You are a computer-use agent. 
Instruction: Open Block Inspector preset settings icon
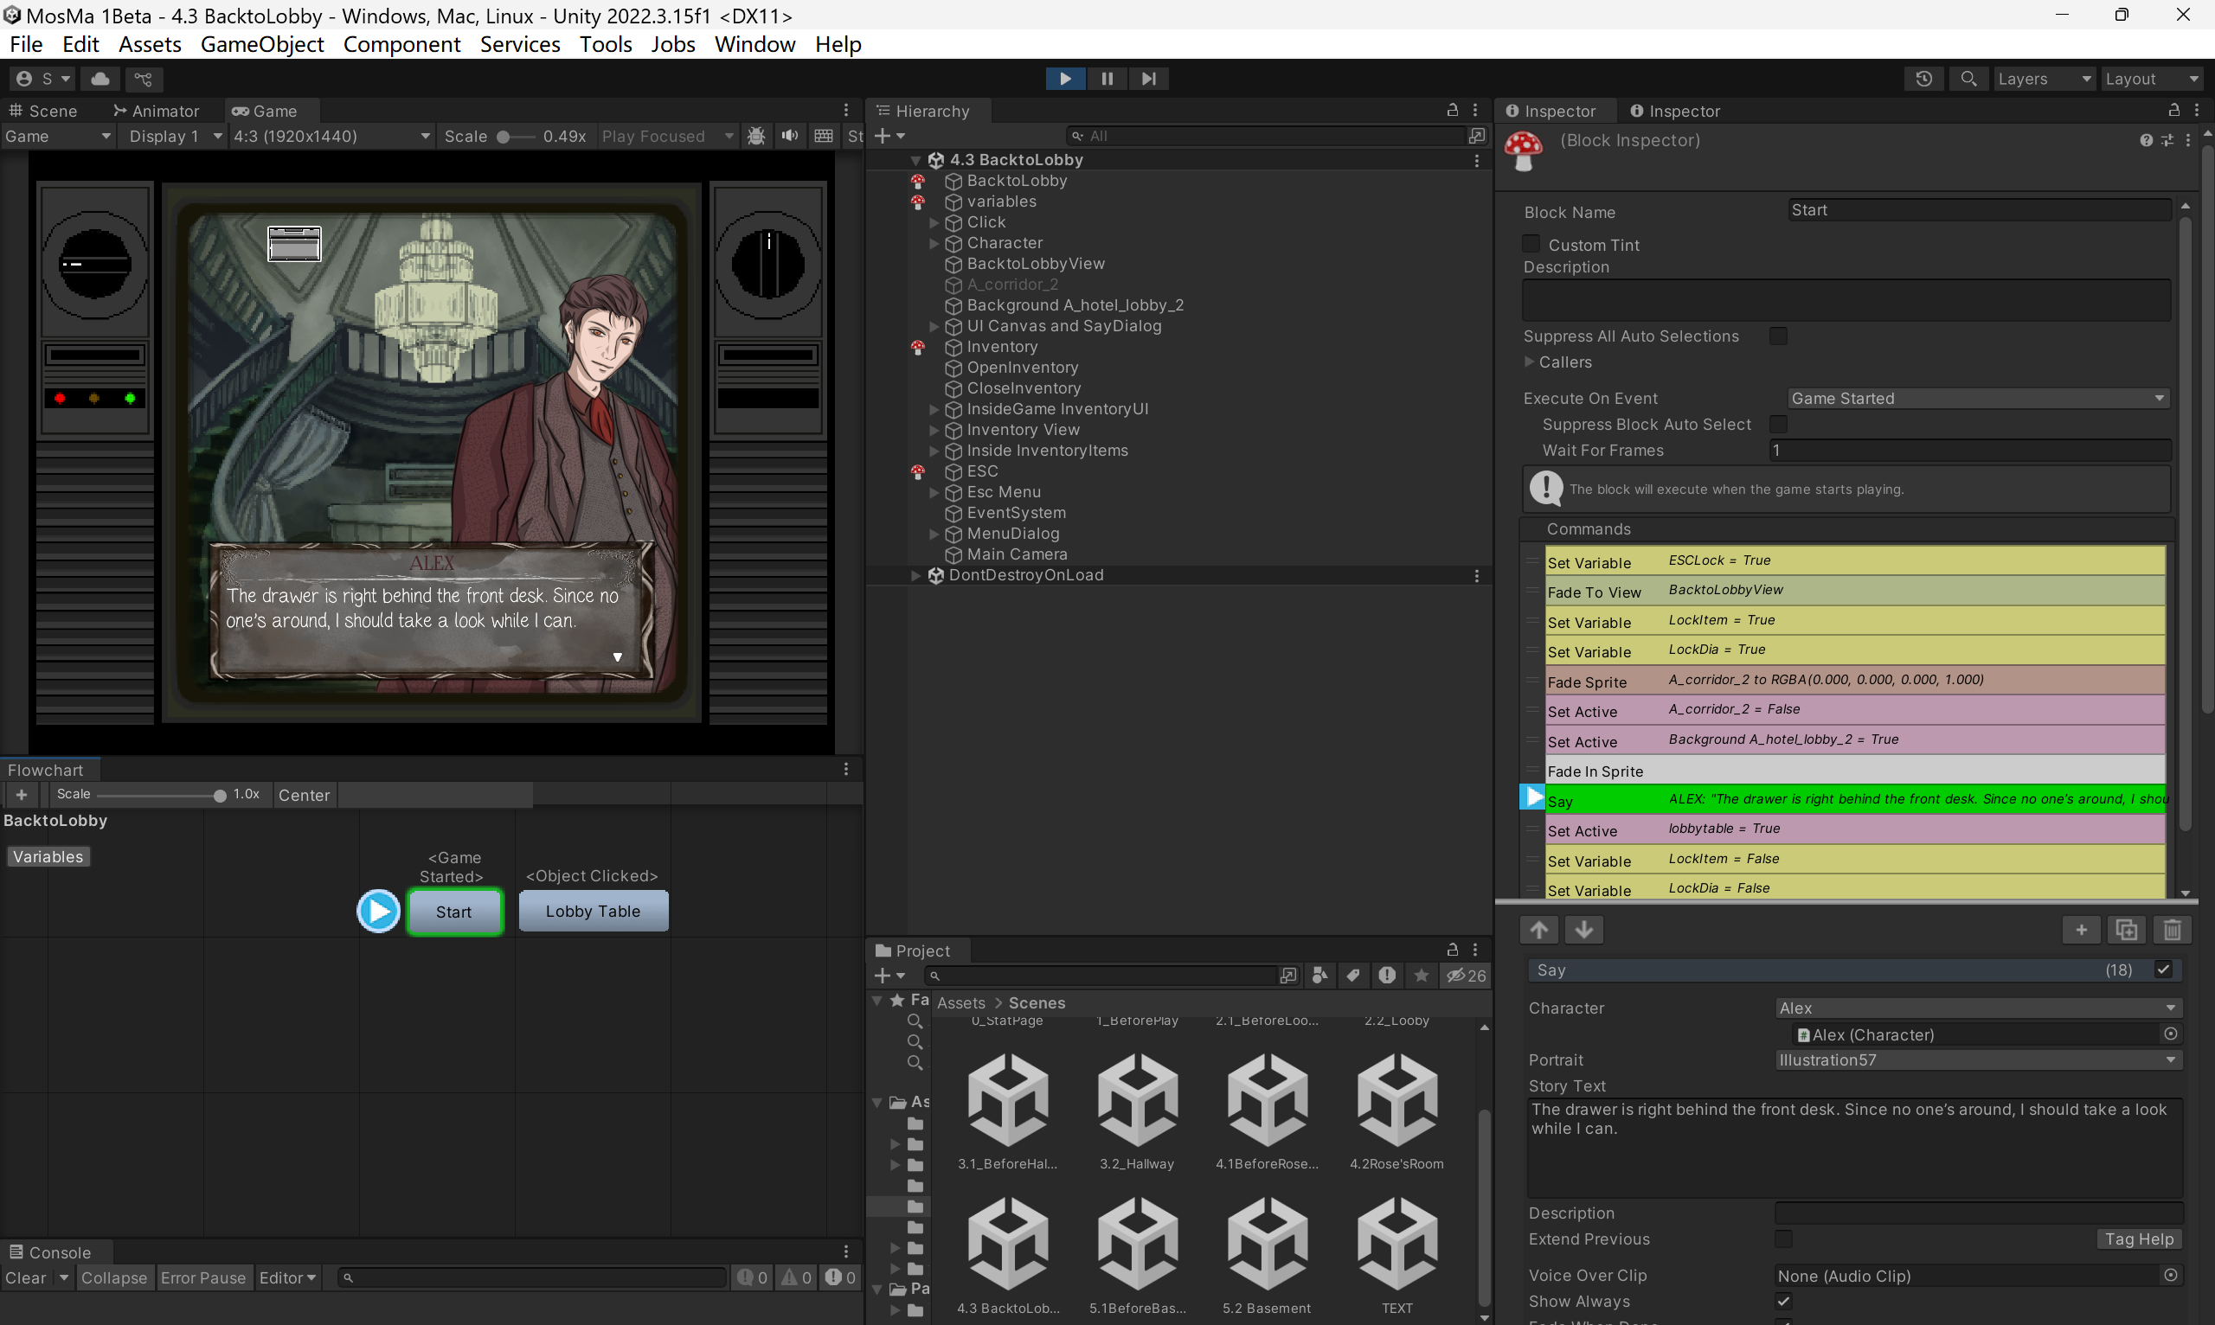pyautogui.click(x=2167, y=140)
